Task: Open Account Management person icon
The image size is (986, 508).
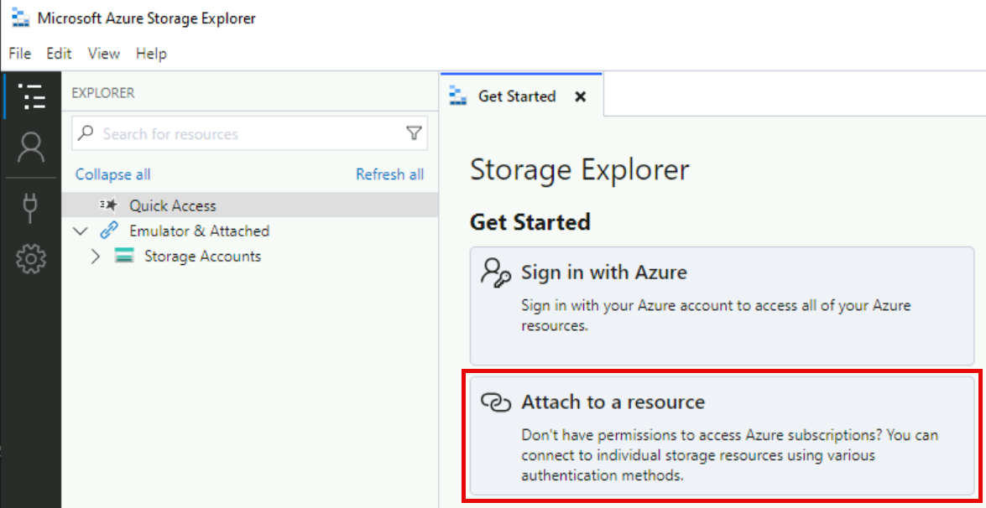Action: [31, 148]
